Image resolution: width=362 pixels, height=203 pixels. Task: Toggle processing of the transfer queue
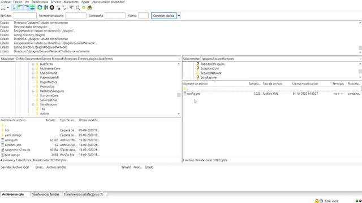point(46,7)
